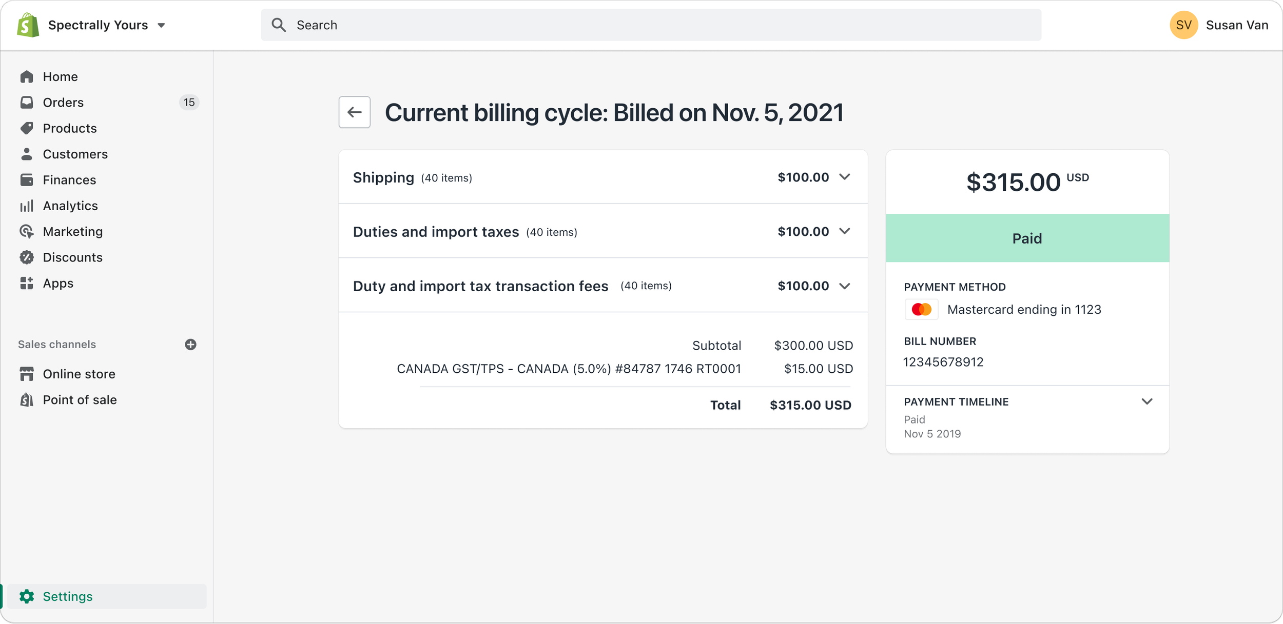The width and height of the screenshot is (1283, 624).
Task: Click the Marketing target icon
Action: [x=27, y=232]
